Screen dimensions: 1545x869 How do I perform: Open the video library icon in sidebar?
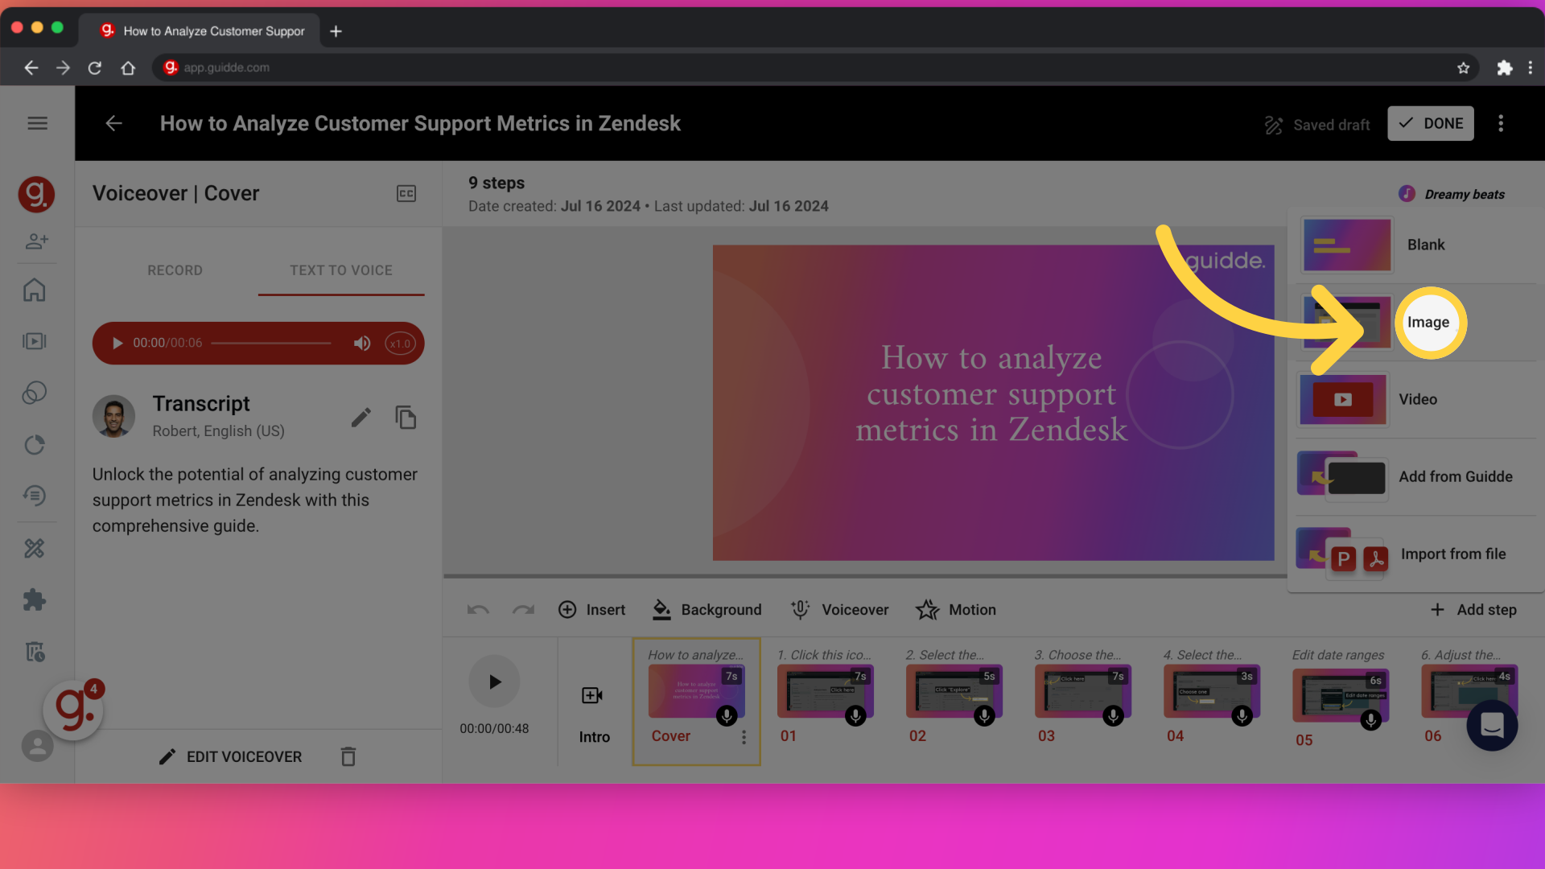[35, 341]
